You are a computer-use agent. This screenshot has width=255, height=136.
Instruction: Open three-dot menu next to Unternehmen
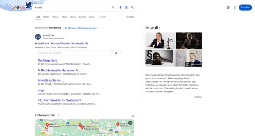click(x=58, y=115)
